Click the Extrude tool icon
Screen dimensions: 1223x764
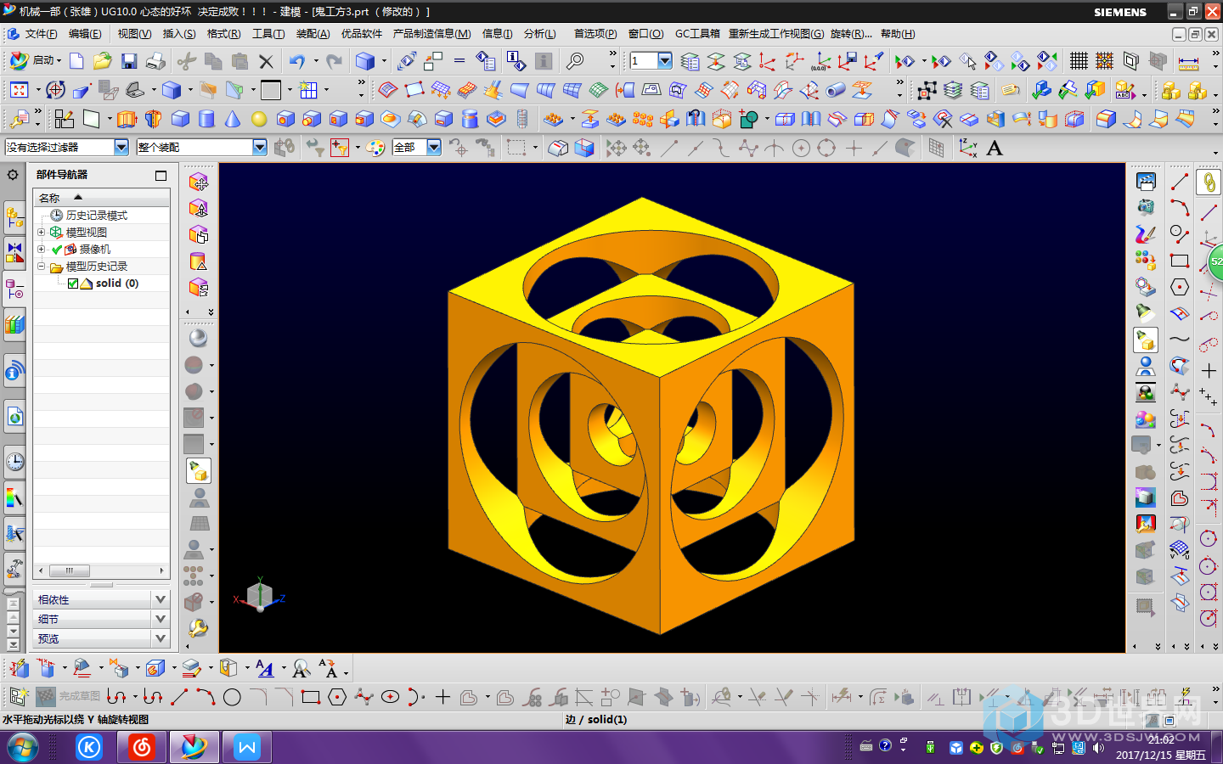(x=127, y=119)
